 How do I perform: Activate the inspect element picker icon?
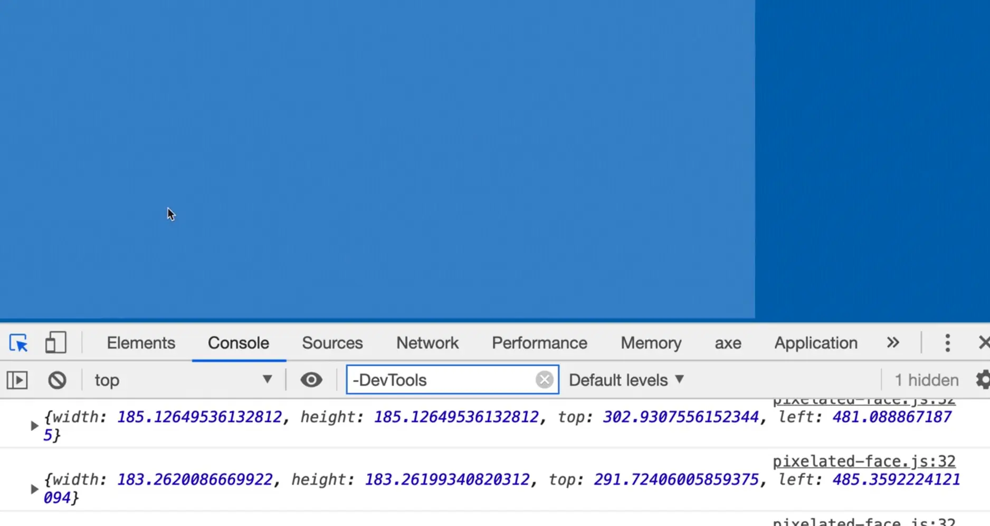(x=18, y=343)
